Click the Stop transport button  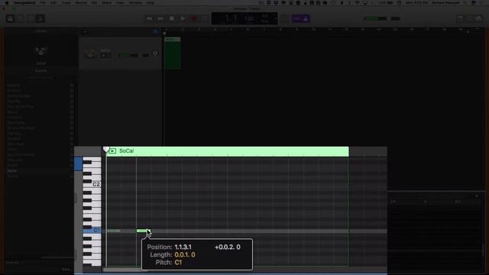pos(171,18)
